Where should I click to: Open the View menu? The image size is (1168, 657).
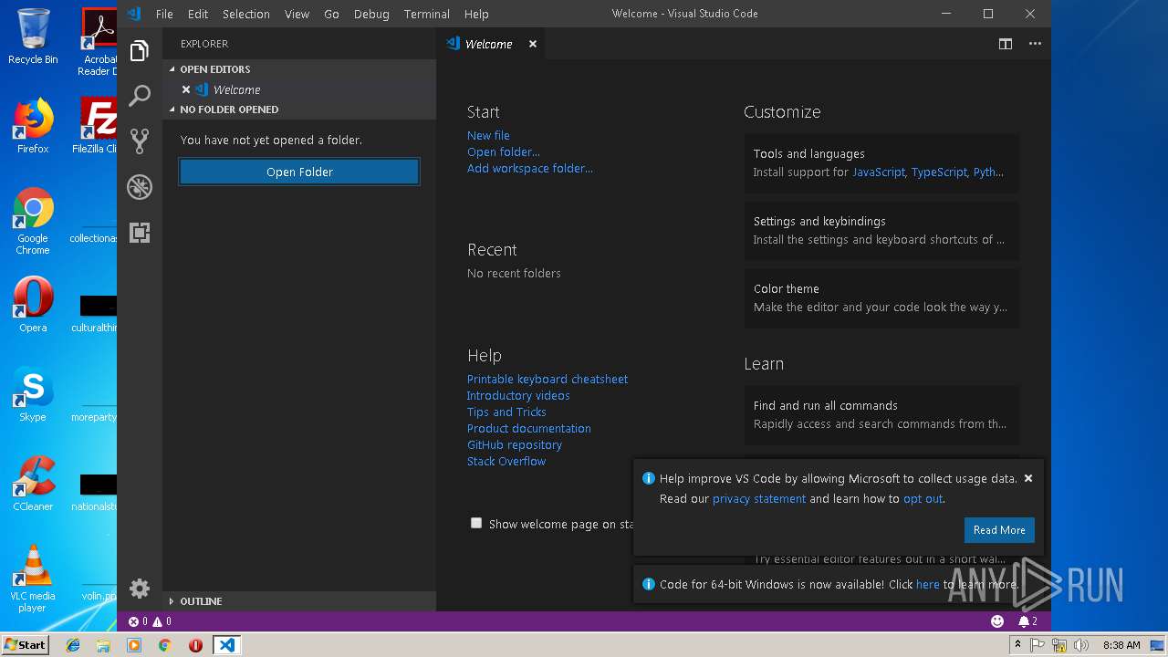297,14
